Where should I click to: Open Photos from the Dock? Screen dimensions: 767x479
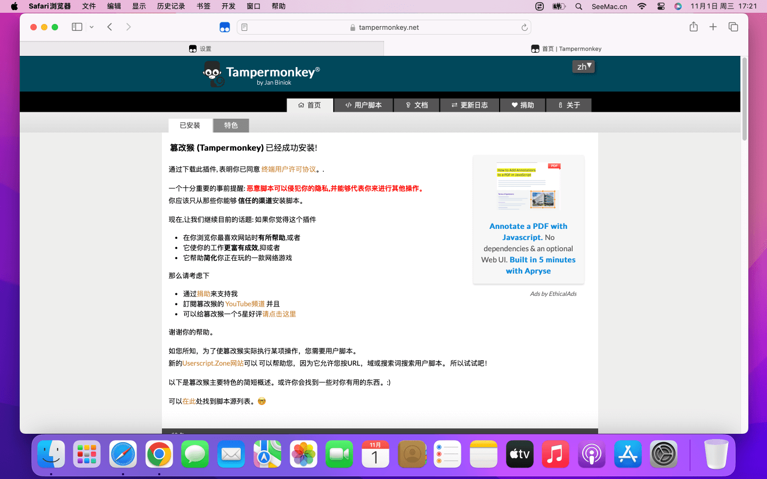click(x=304, y=454)
